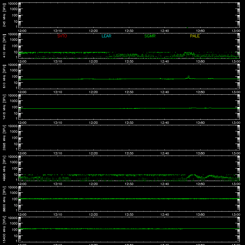This screenshot has width=245, height=245.
Task: Click the 10000 value on the 245 MHz axis
Action: [13, 4]
